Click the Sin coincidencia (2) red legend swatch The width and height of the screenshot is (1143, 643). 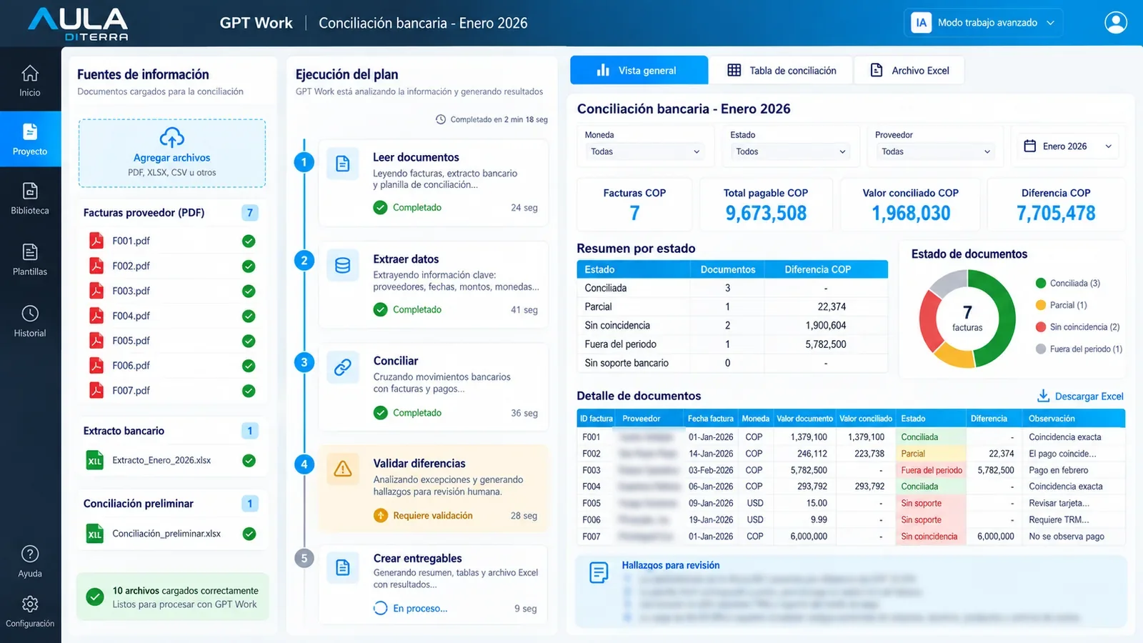[1041, 327]
